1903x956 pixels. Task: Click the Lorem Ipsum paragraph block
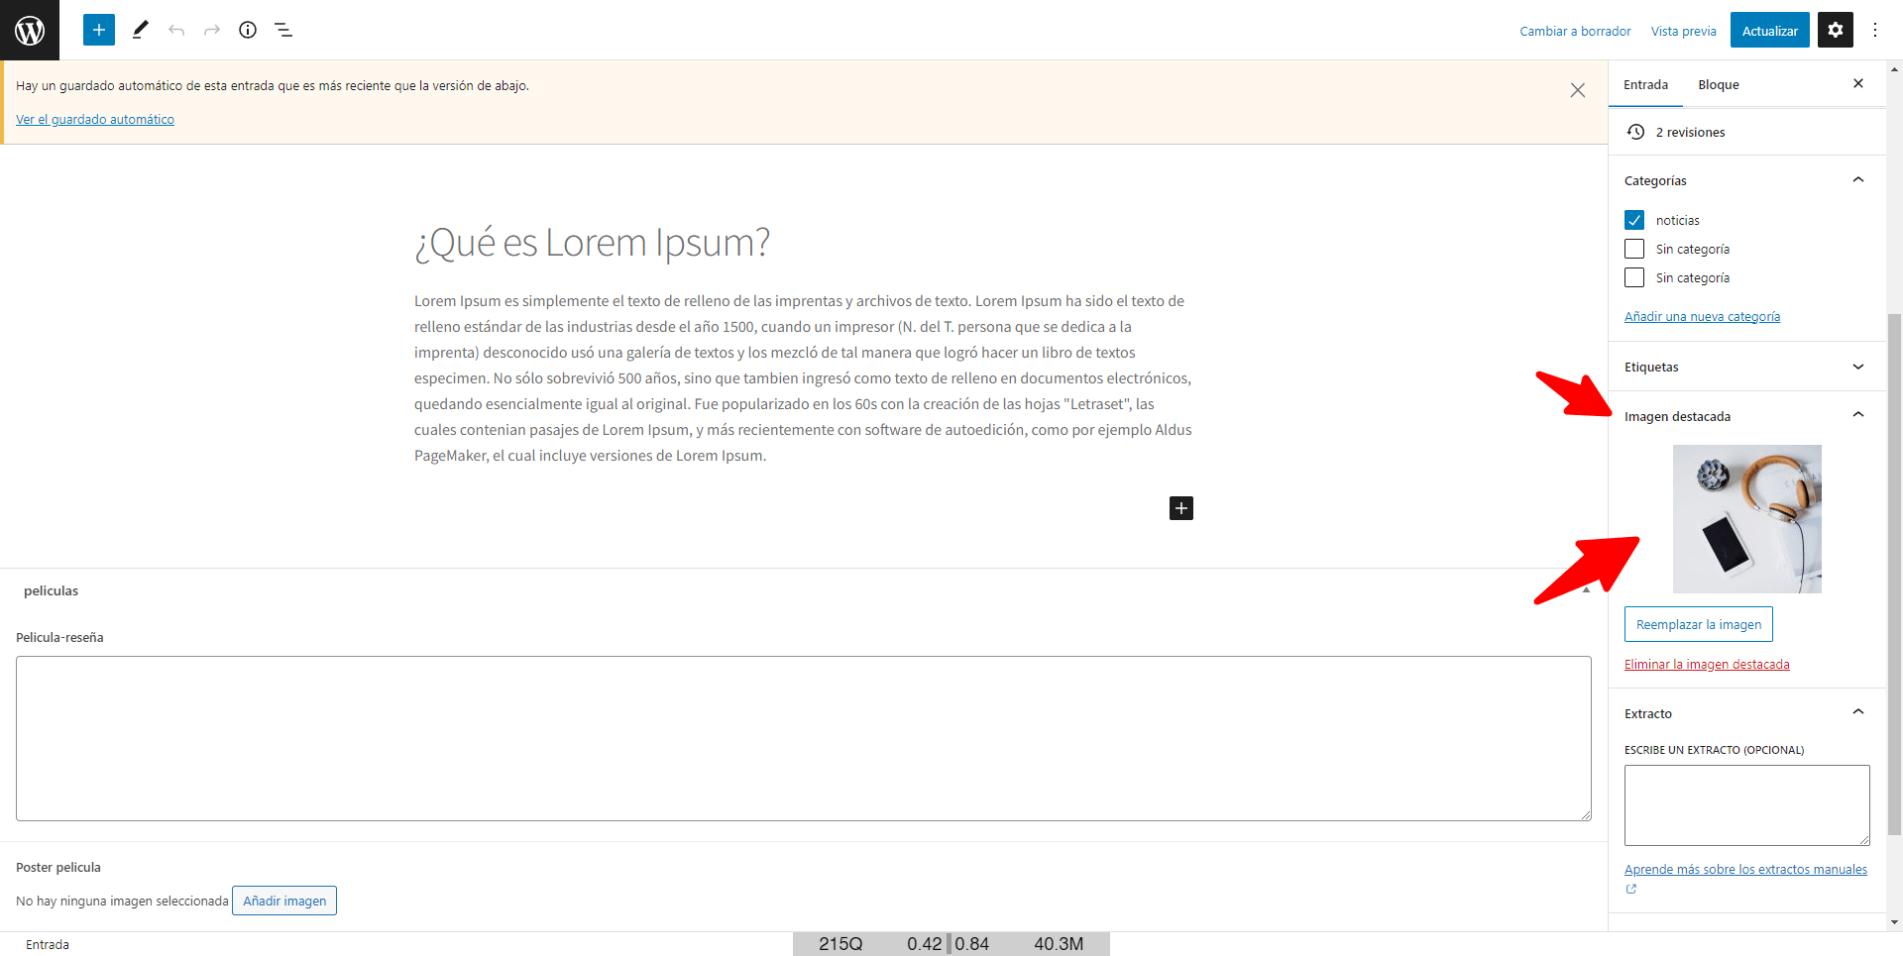tap(804, 378)
